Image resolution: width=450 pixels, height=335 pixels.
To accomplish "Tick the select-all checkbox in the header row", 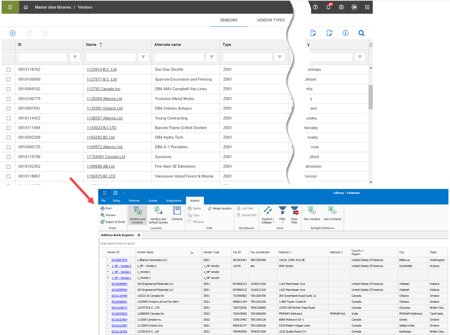I will click(x=8, y=44).
